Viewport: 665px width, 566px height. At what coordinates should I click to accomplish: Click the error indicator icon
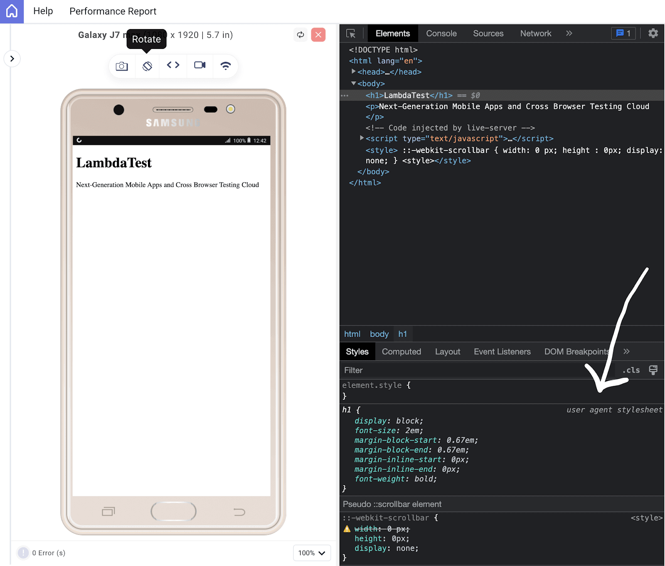pyautogui.click(x=23, y=553)
